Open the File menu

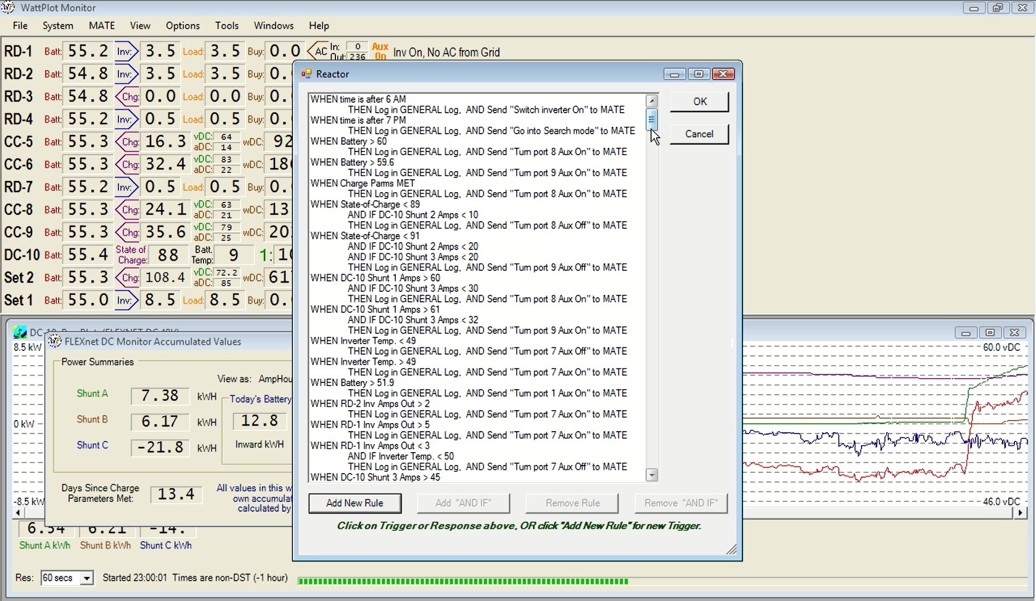[x=20, y=25]
